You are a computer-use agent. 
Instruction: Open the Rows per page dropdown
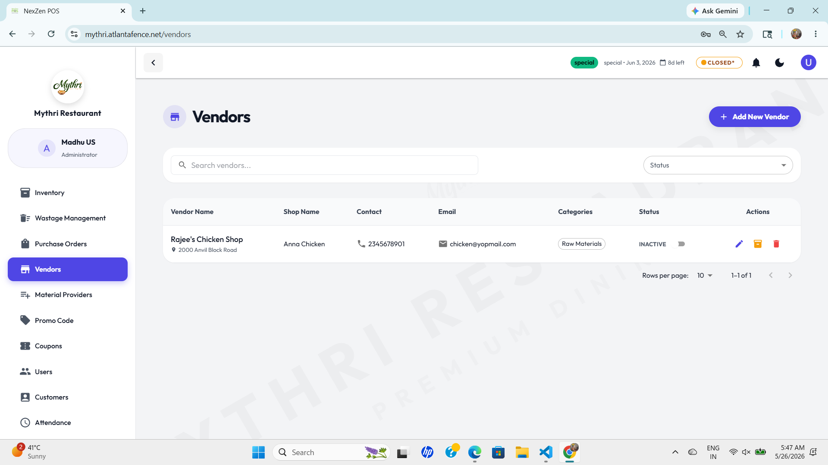coord(705,276)
